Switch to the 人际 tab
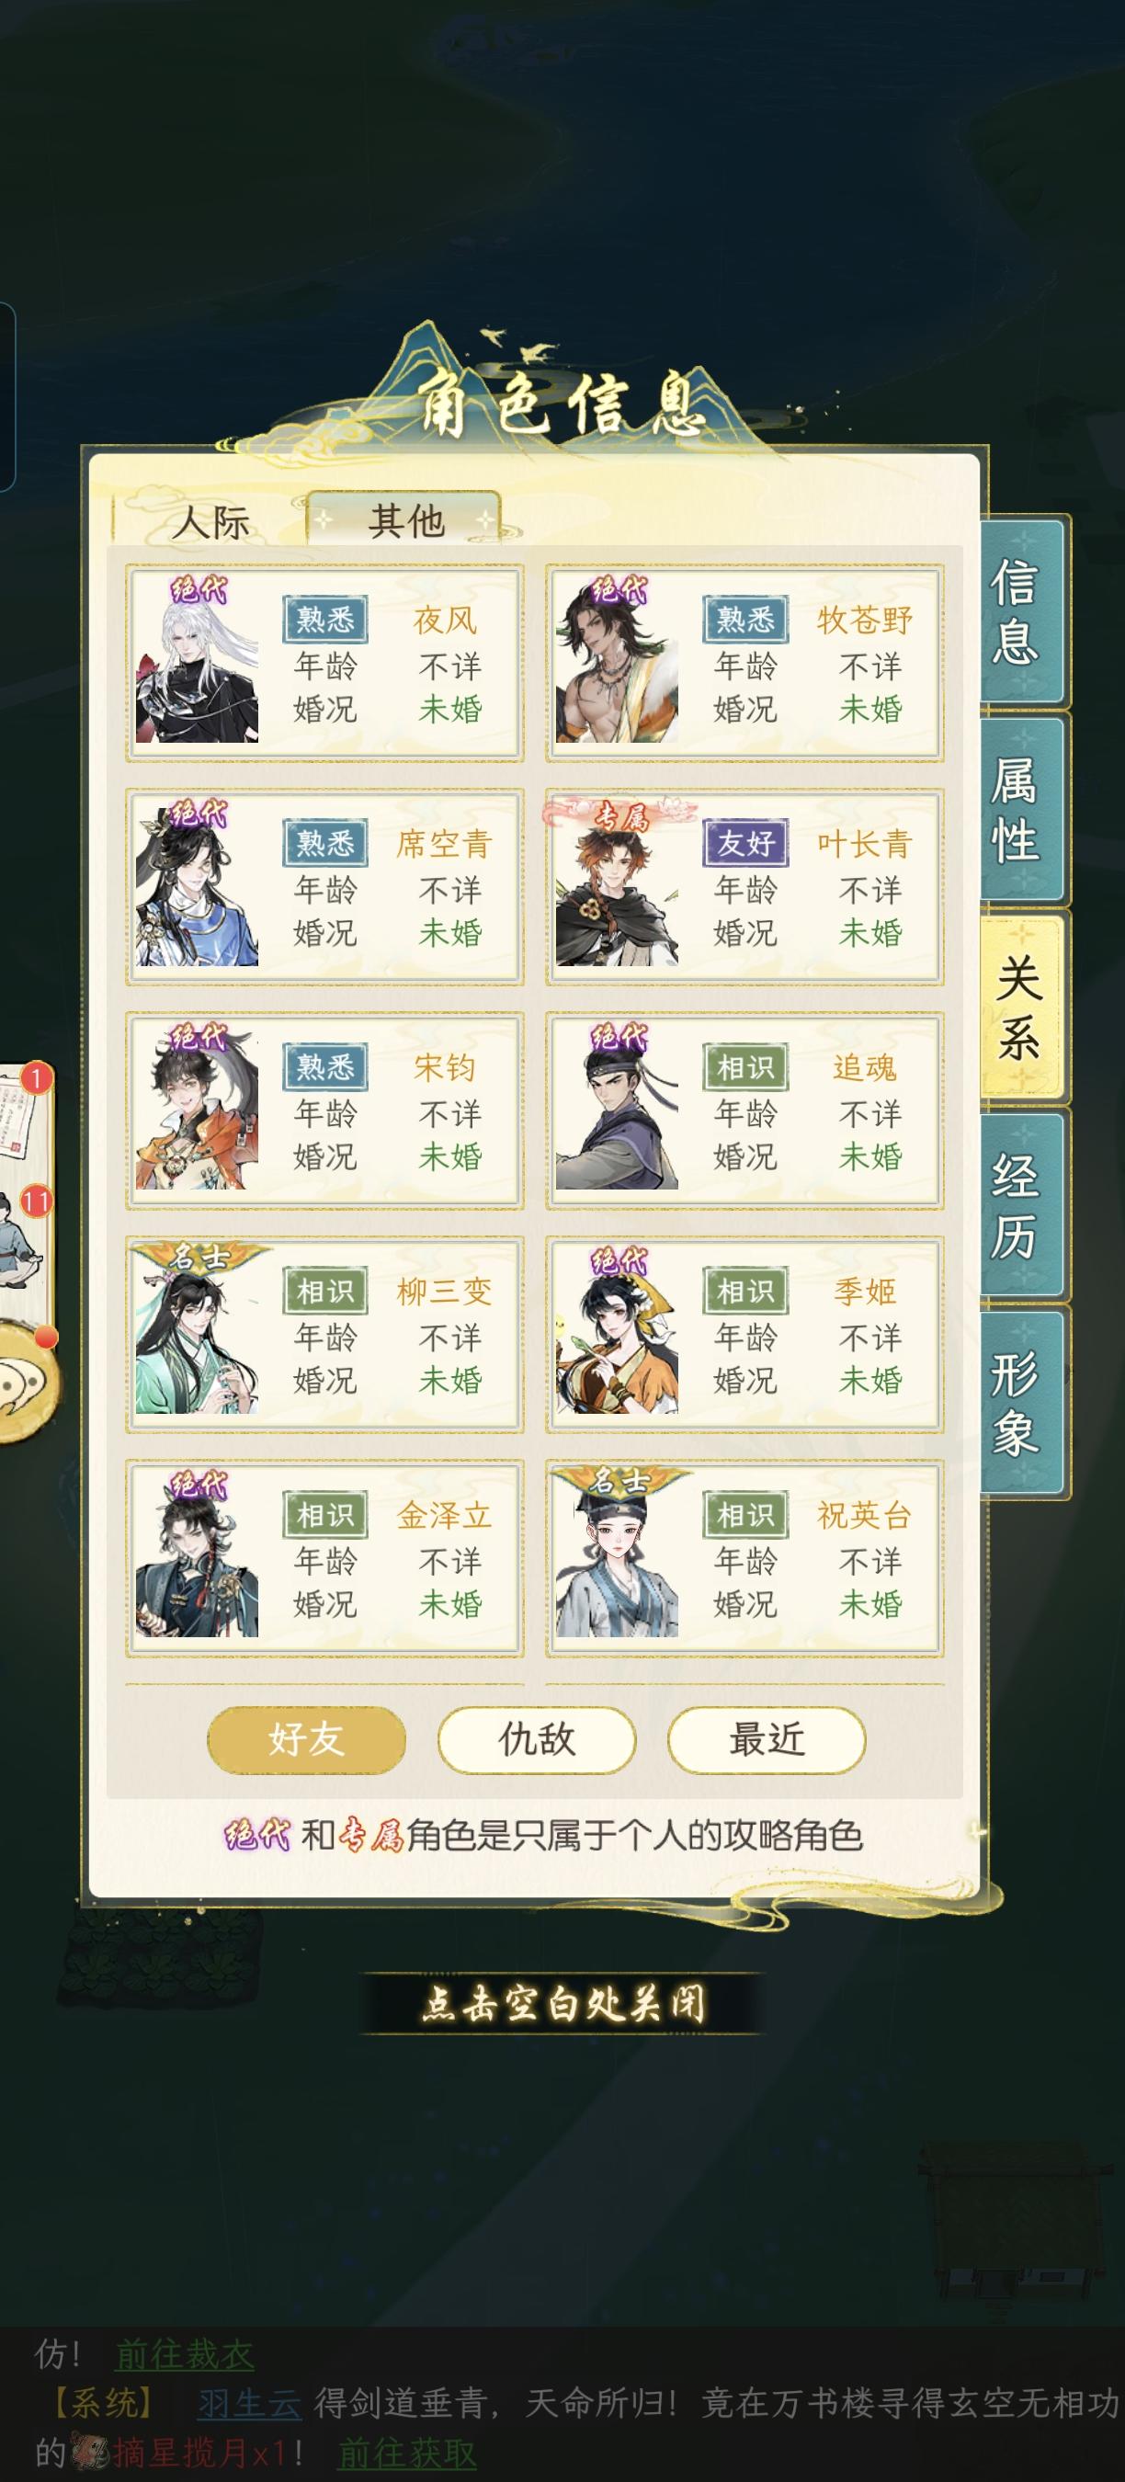Viewport: 1125px width, 2482px height. click(x=210, y=521)
